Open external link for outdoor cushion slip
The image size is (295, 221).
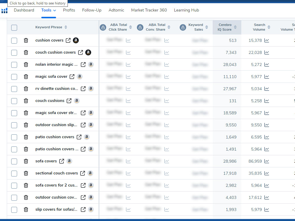(x=83, y=125)
